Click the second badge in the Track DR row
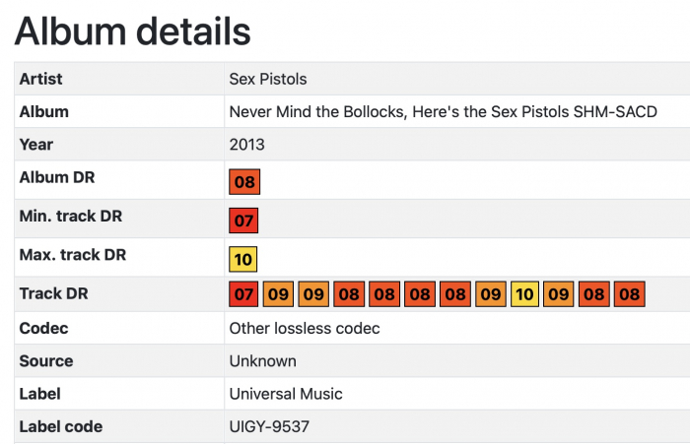 279,293
